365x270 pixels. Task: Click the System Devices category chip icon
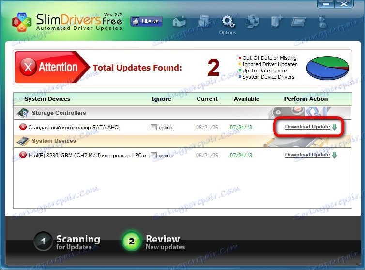[x=23, y=141]
